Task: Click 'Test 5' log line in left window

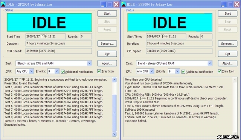Action: [54, 102]
